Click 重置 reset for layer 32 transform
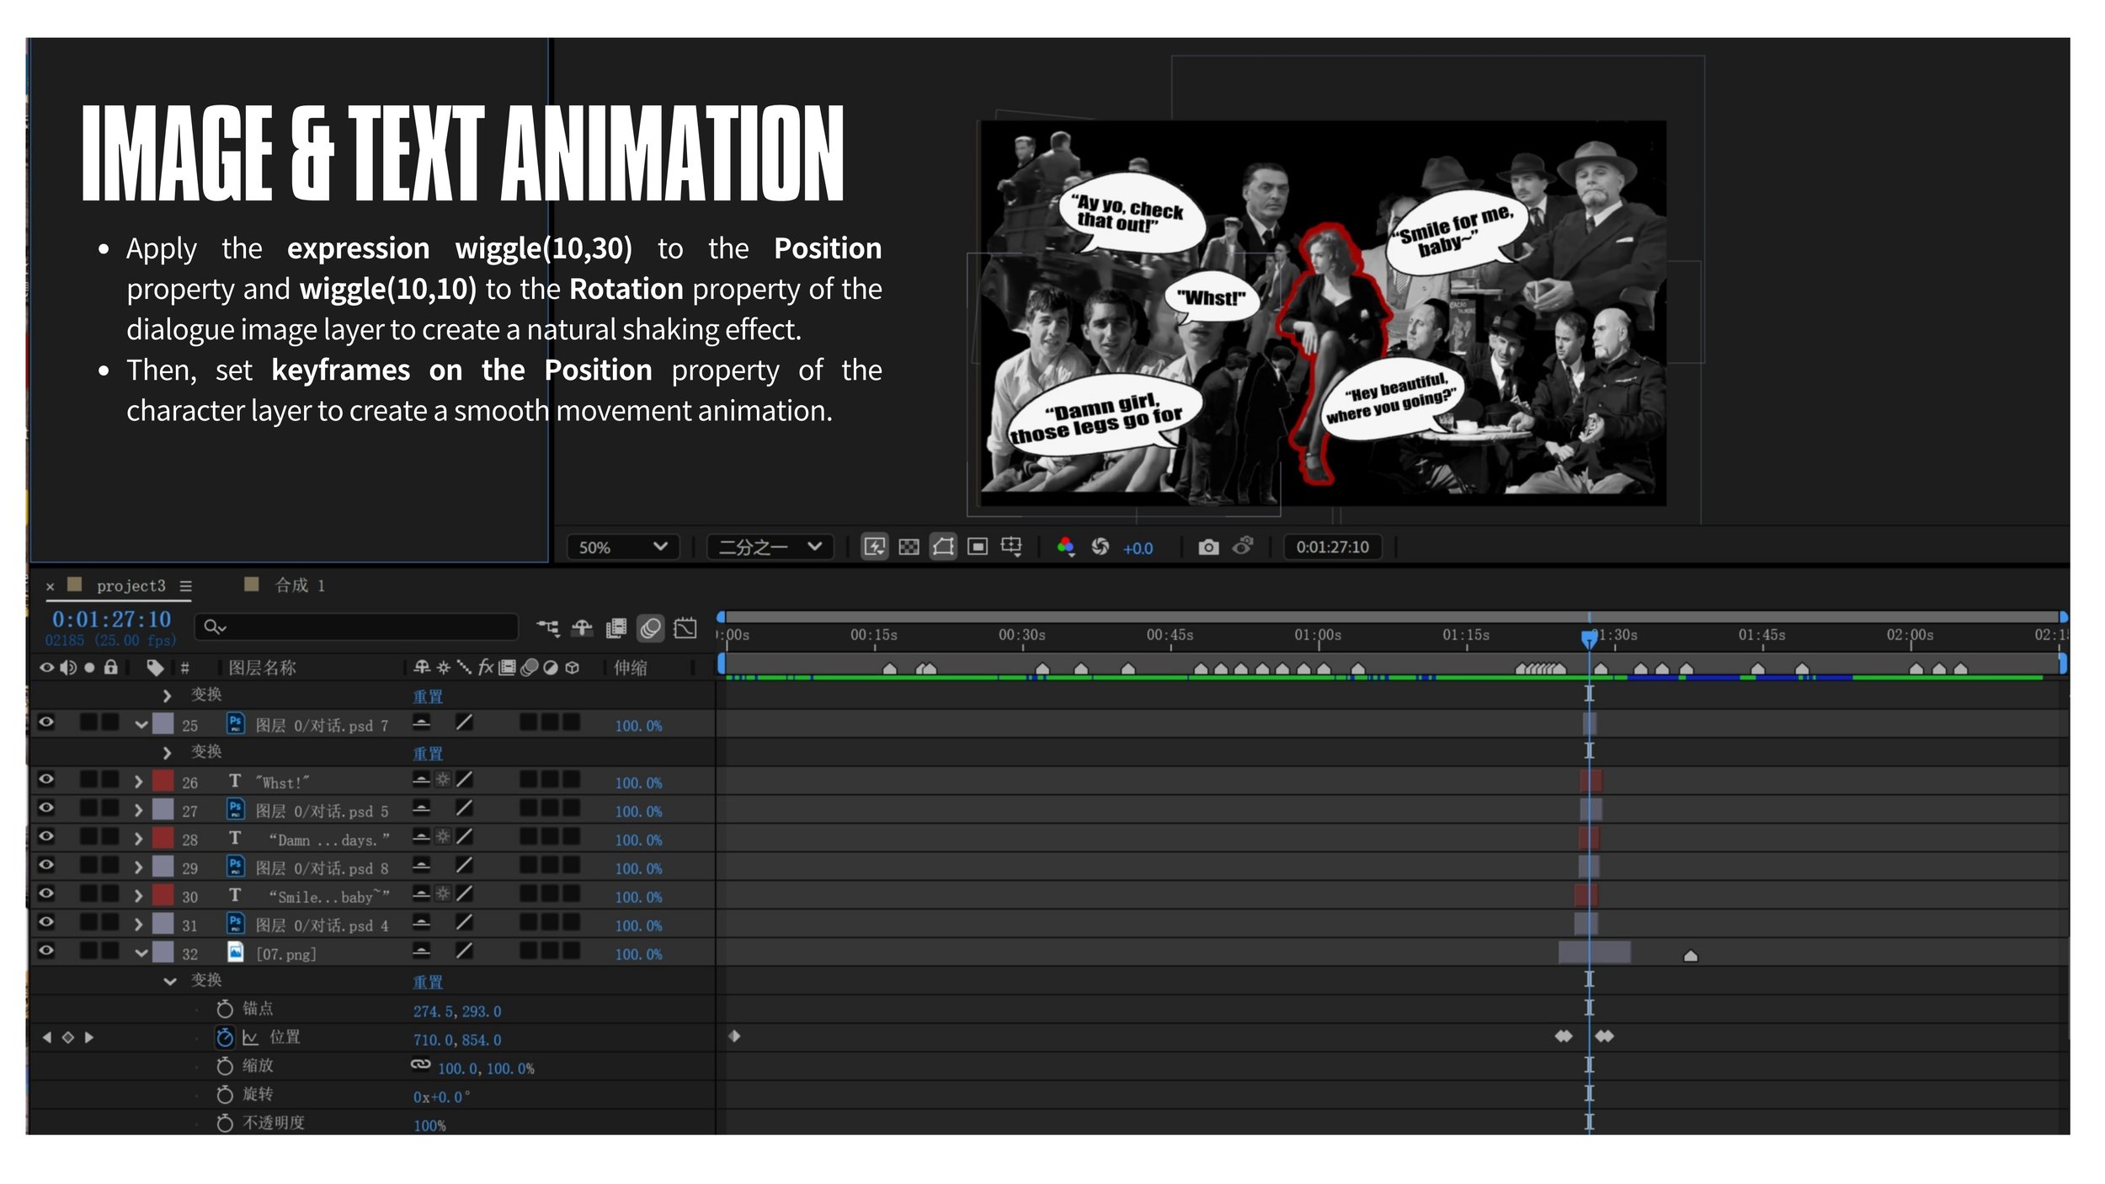This screenshot has height=1184, width=2105. point(428,982)
